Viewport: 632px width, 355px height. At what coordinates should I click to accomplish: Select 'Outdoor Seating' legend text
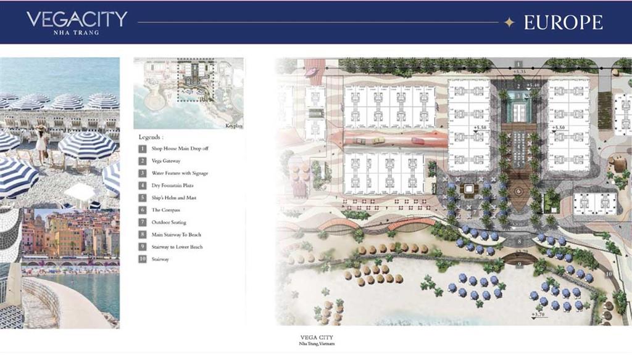(168, 222)
